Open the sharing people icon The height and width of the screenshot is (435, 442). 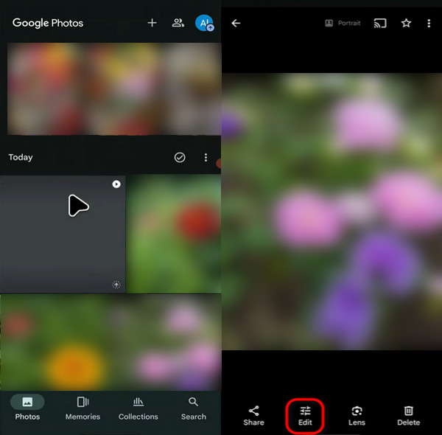click(x=178, y=23)
